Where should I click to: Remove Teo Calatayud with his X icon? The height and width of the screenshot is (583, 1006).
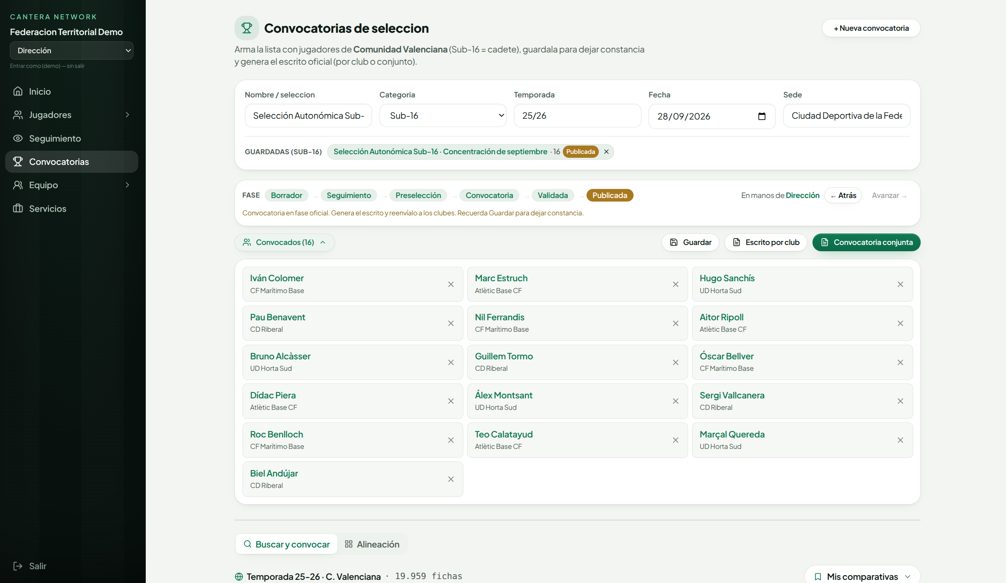pyautogui.click(x=675, y=440)
